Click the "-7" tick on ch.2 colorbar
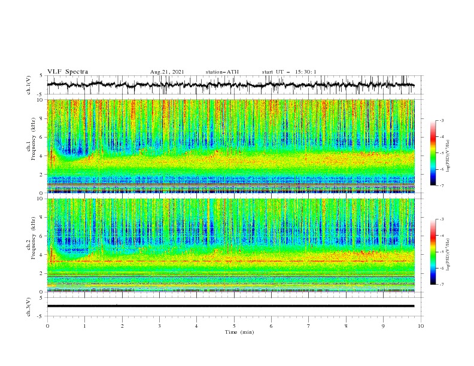 442,285
